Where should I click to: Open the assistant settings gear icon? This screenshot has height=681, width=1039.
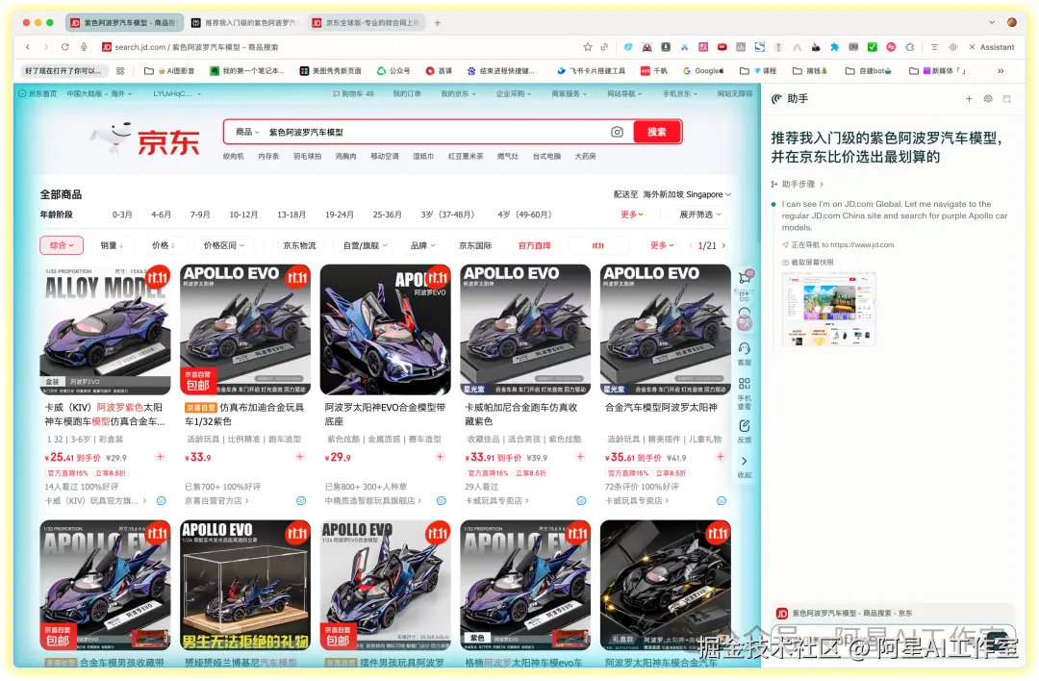pyautogui.click(x=988, y=98)
